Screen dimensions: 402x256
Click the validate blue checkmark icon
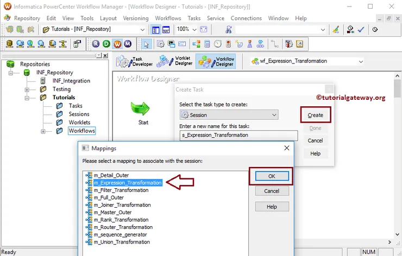coord(361,30)
